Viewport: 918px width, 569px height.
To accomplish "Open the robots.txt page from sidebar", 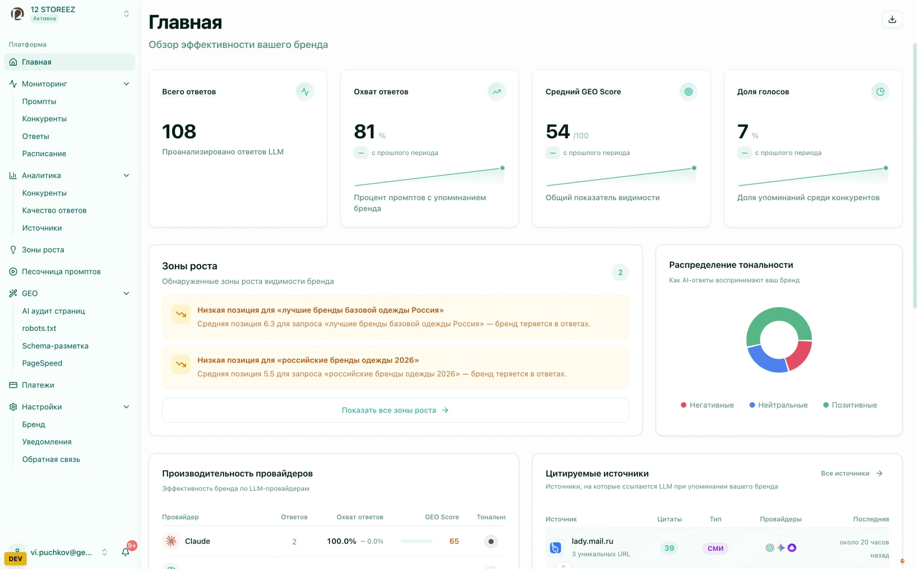I will 39,328.
